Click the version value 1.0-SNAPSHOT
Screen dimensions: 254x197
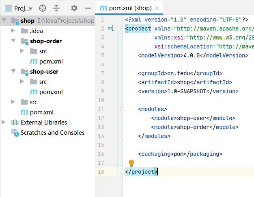pyautogui.click(x=187, y=91)
